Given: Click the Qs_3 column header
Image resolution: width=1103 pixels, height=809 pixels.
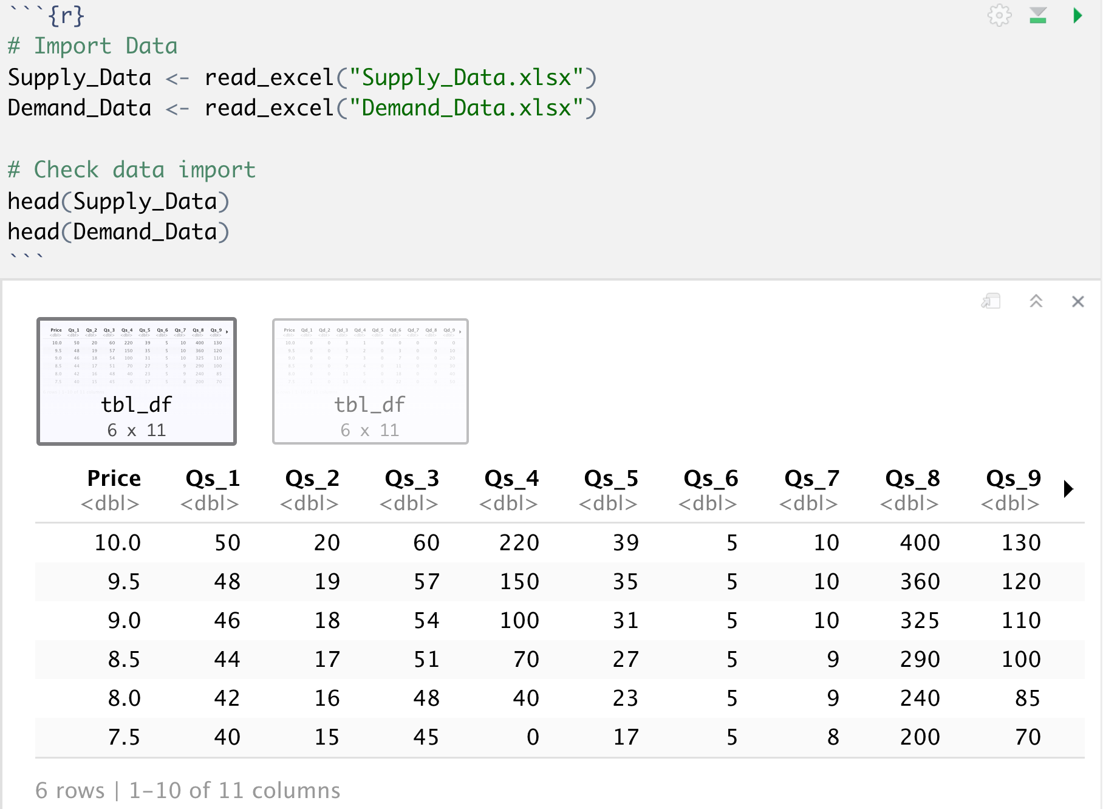Looking at the screenshot, I should point(412,479).
